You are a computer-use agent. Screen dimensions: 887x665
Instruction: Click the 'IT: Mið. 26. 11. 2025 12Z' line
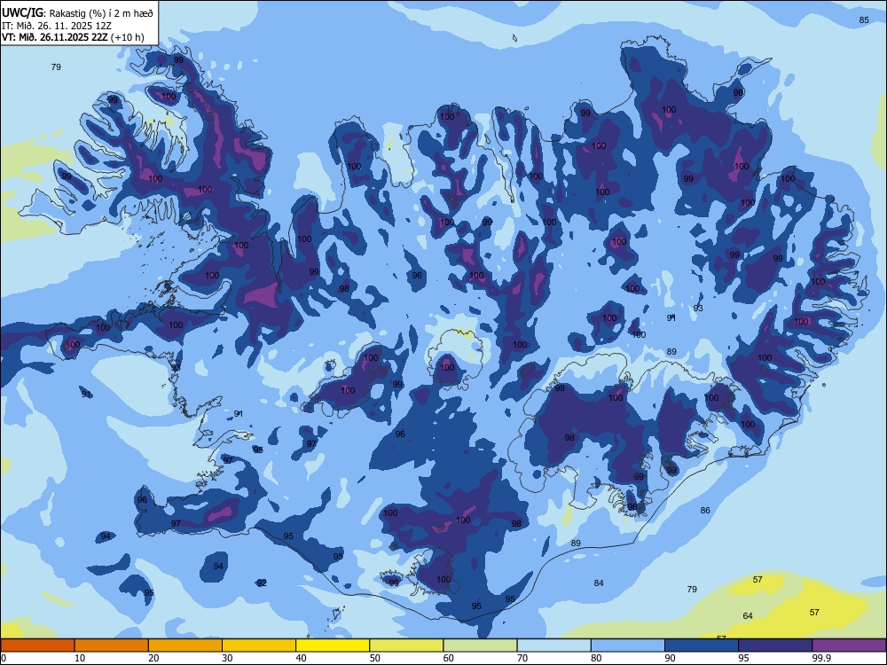point(57,26)
